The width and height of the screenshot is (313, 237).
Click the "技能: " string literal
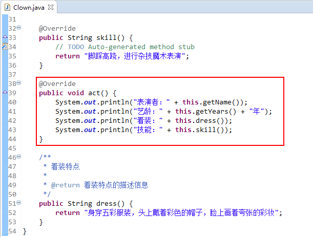pyautogui.click(x=149, y=130)
